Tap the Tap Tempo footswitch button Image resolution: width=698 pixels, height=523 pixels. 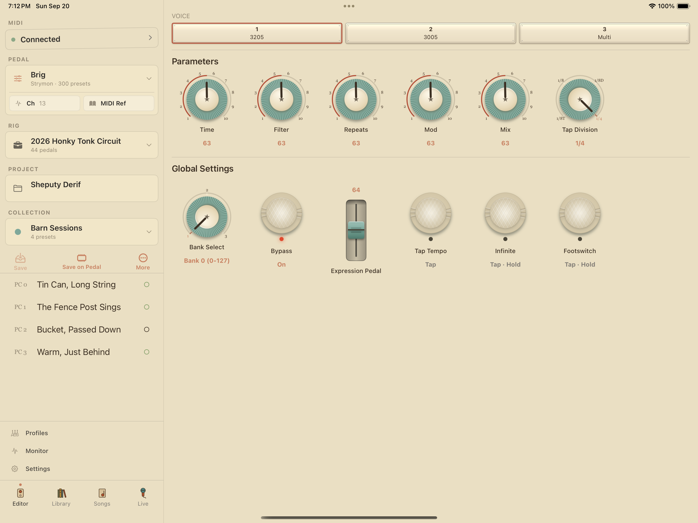431,213
